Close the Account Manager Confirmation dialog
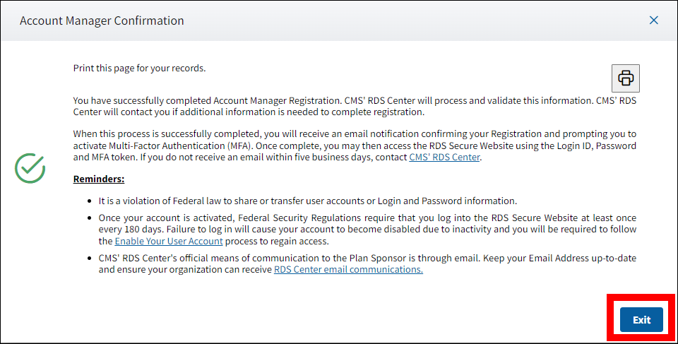678x344 pixels. click(653, 20)
